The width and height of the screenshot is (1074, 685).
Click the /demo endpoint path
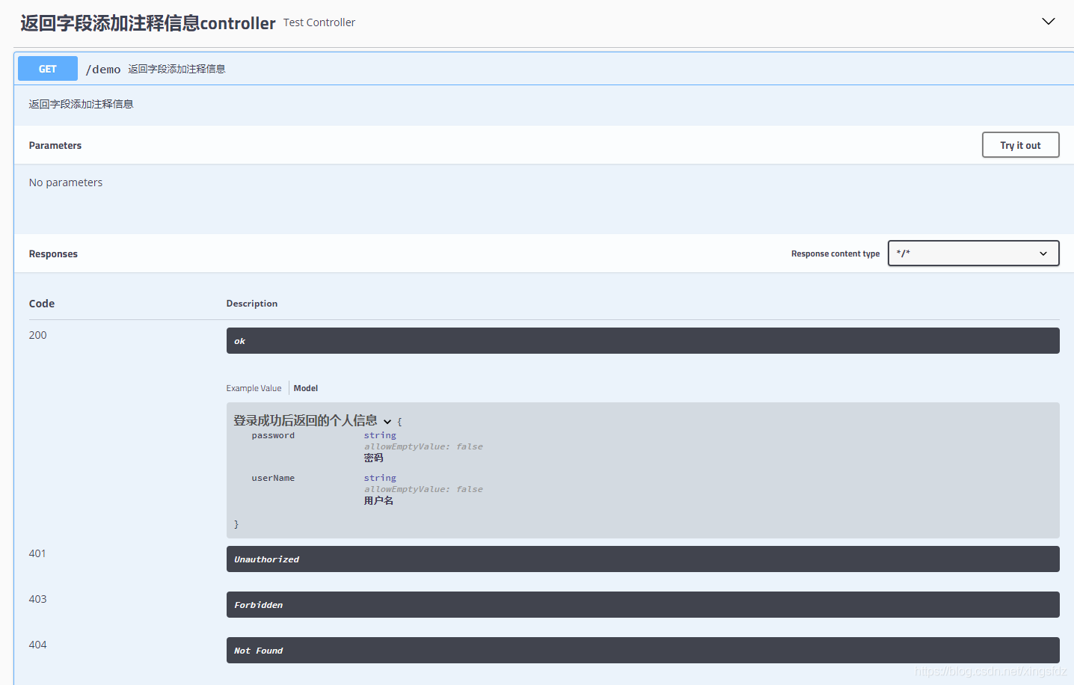(103, 70)
